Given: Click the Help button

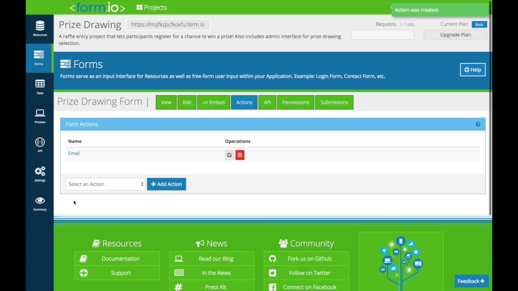Looking at the screenshot, I should pos(473,70).
